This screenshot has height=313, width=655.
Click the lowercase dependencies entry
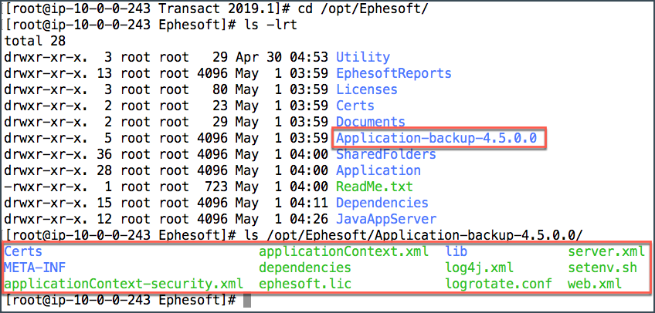(x=305, y=268)
